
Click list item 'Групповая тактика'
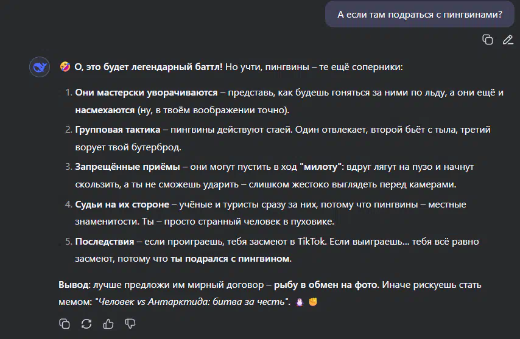[x=118, y=130]
